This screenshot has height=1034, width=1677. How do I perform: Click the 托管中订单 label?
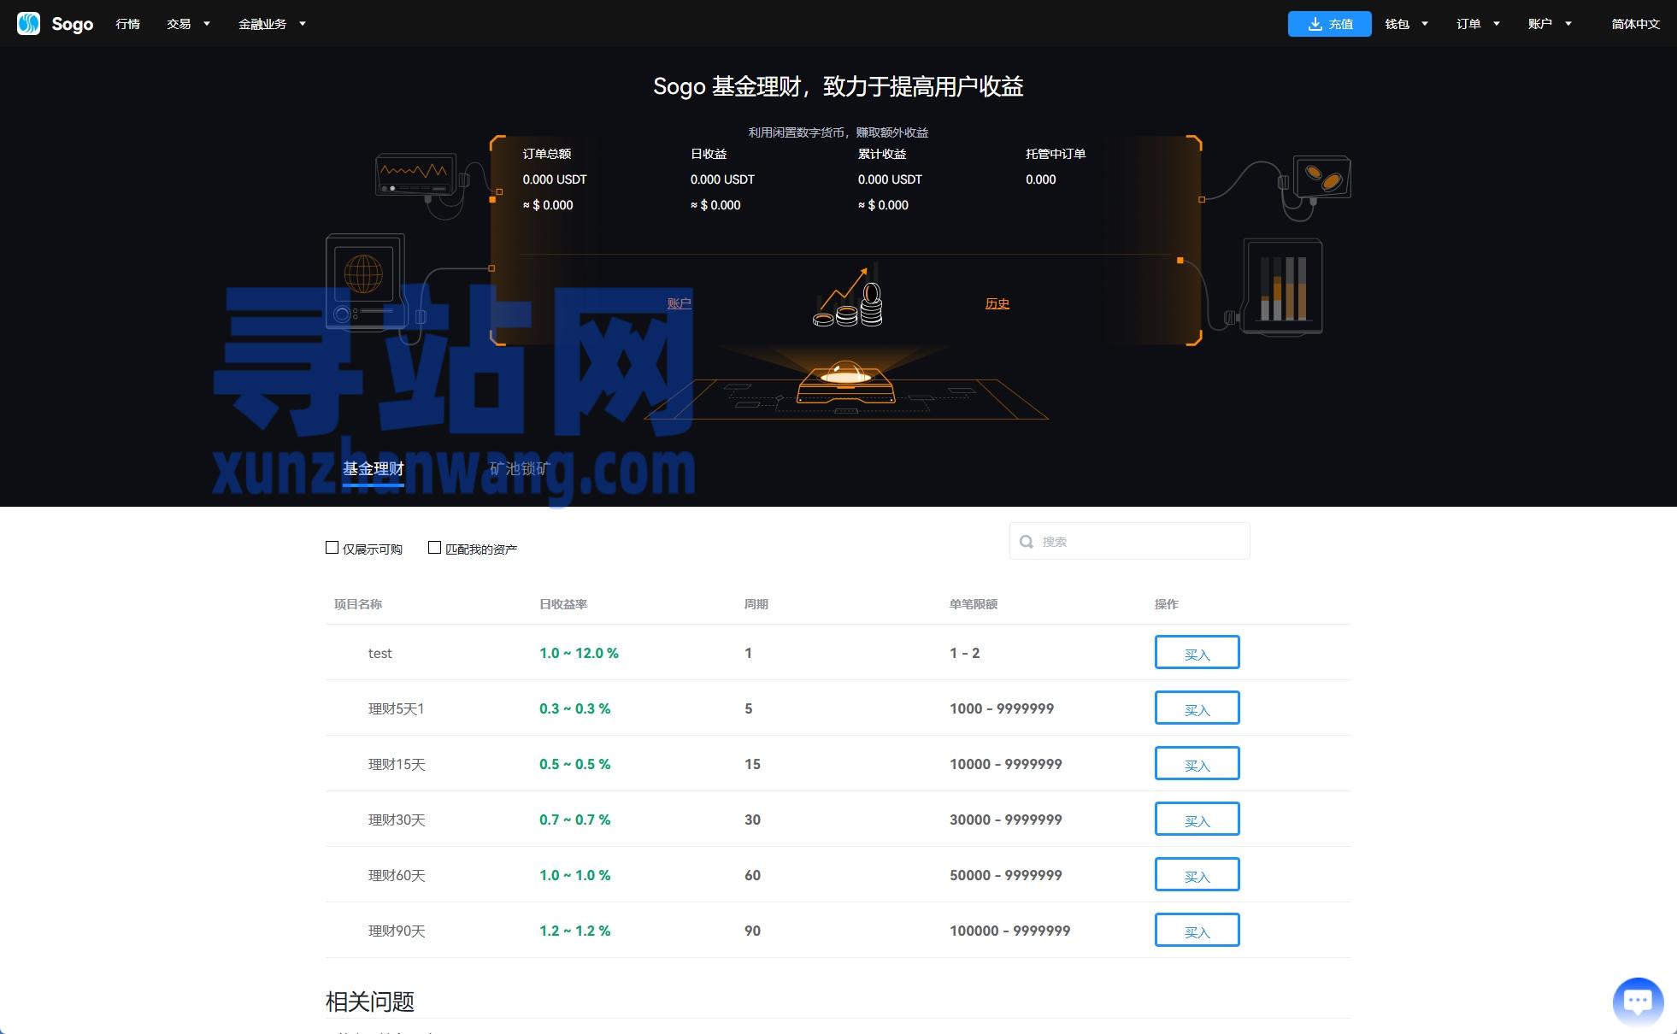click(1056, 154)
